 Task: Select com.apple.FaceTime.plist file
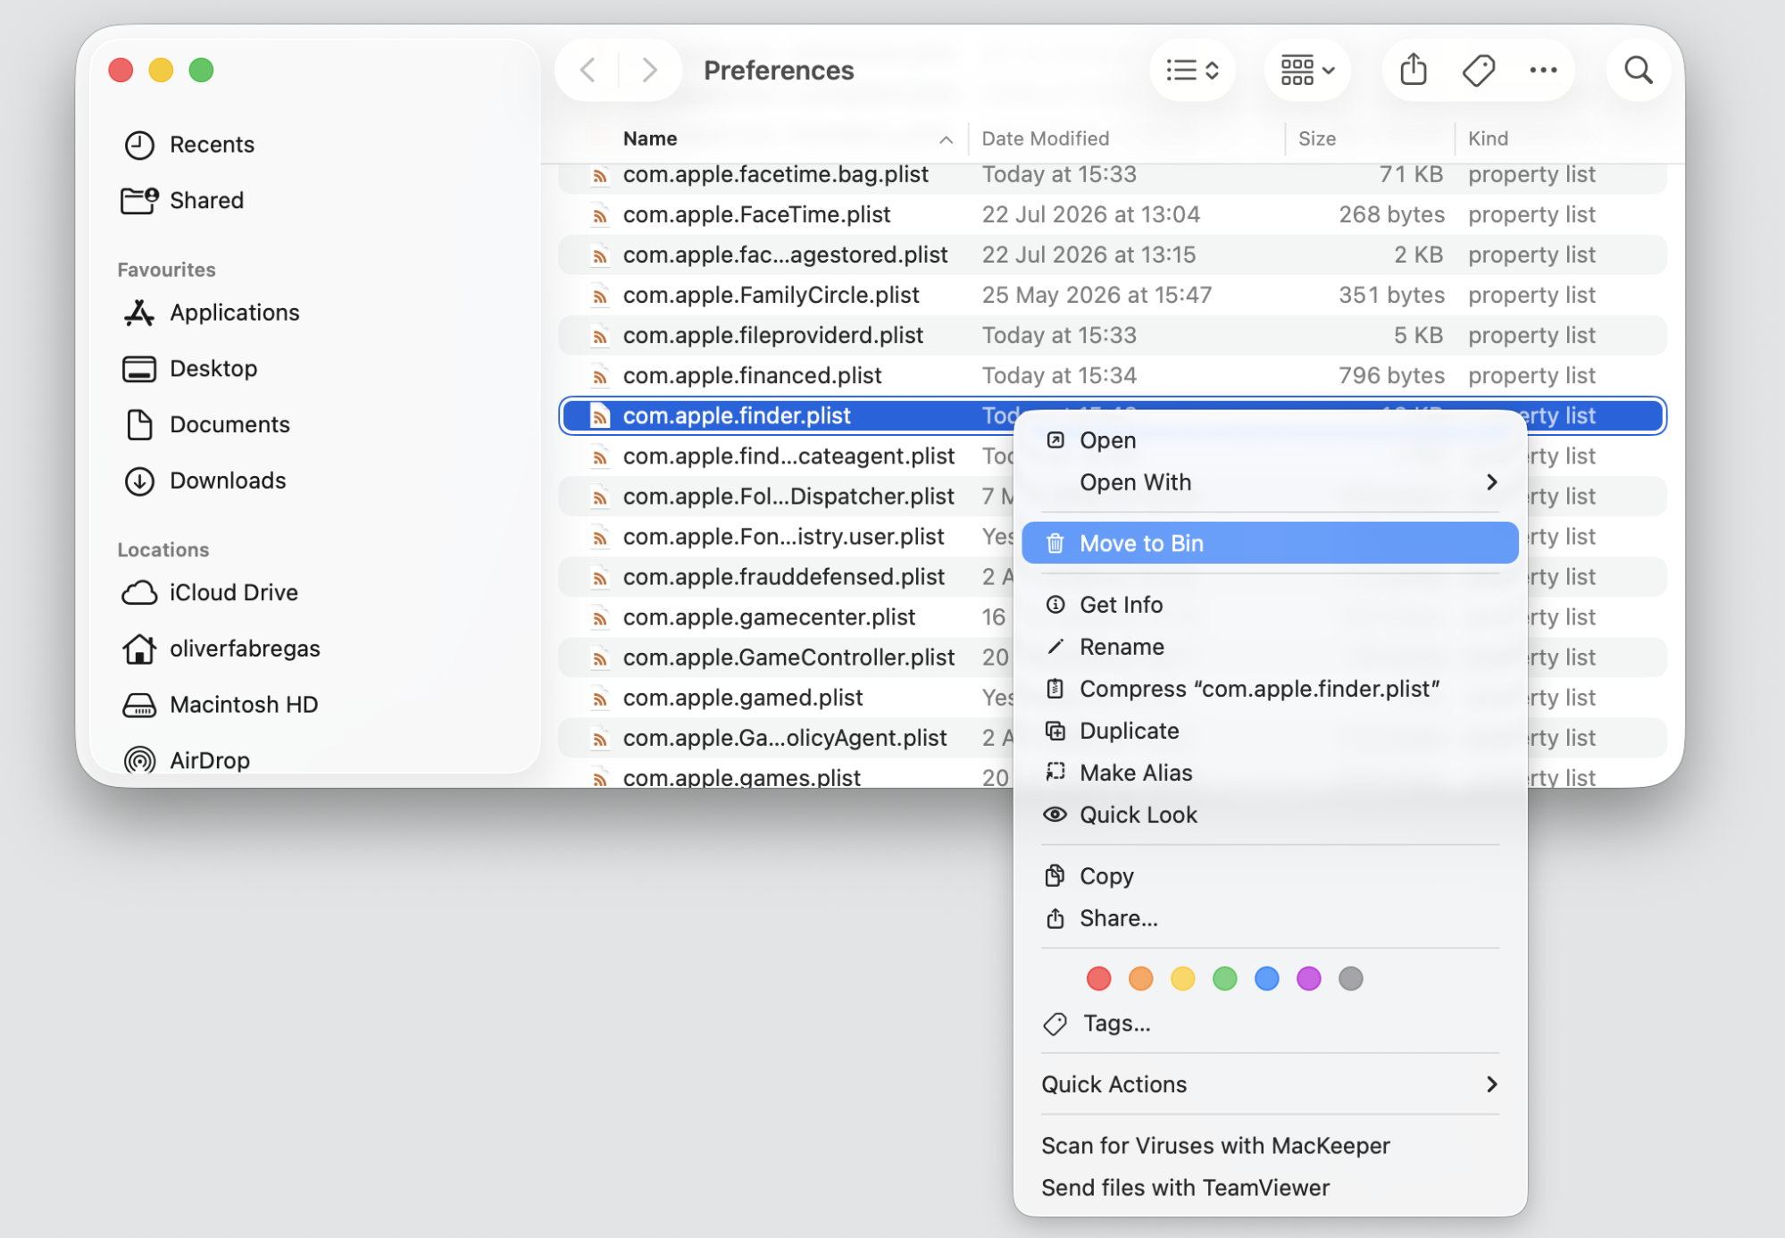click(x=1112, y=214)
